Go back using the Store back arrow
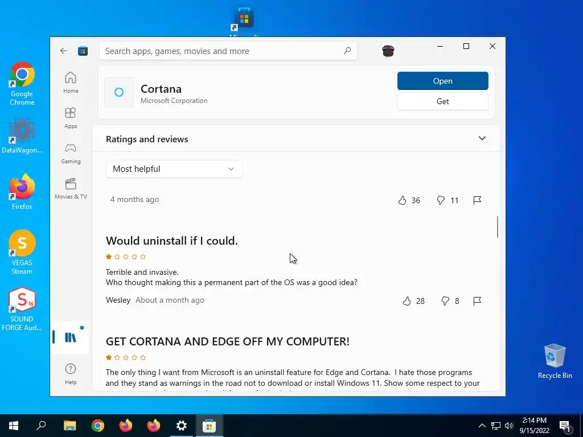Image resolution: width=583 pixels, height=437 pixels. pos(64,51)
